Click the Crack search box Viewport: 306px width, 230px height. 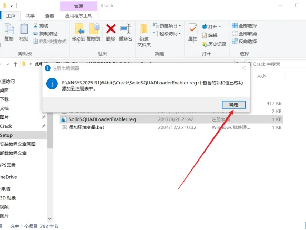pos(275,64)
